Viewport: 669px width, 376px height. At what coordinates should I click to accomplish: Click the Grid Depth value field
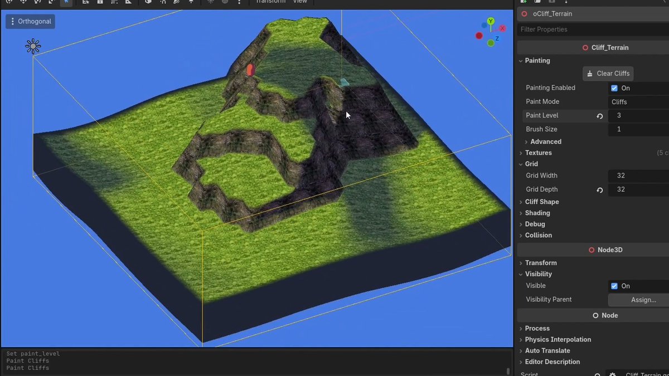(638, 189)
